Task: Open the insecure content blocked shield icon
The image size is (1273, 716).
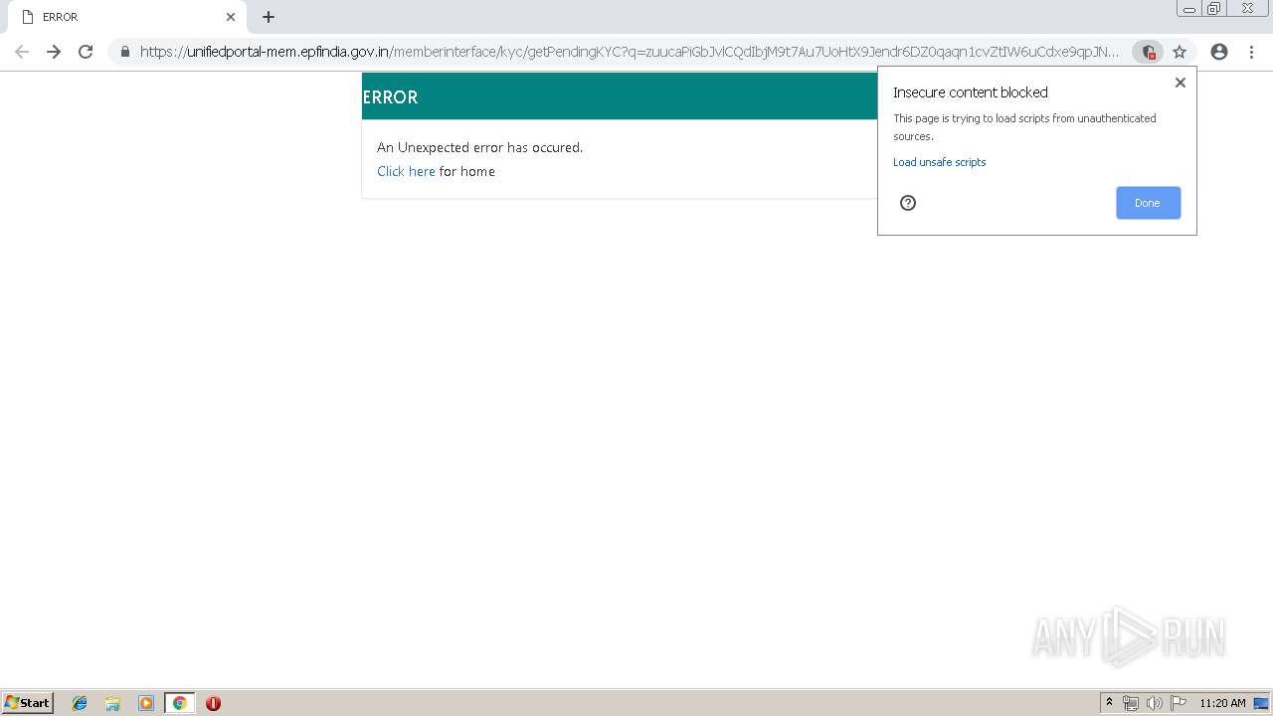Action: (x=1148, y=52)
